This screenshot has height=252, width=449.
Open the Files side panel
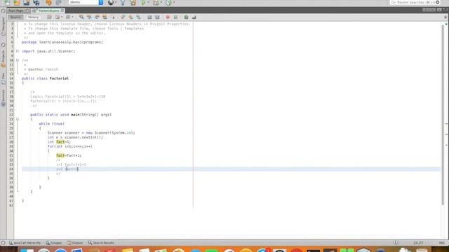point(3,78)
